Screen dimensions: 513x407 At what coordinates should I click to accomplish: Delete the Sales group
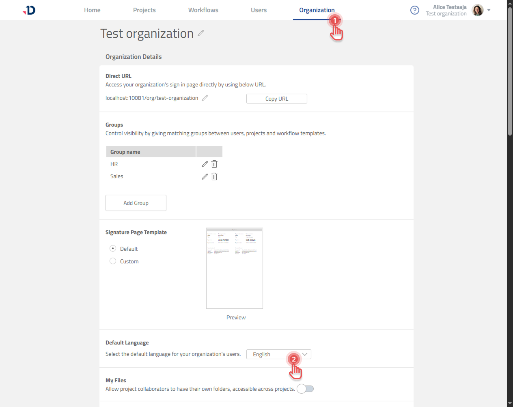point(214,177)
